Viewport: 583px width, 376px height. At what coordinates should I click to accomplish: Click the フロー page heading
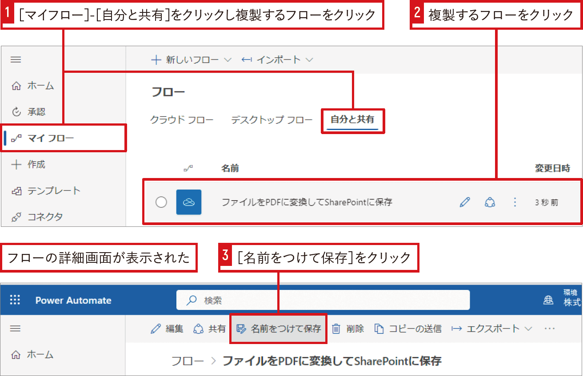(168, 92)
